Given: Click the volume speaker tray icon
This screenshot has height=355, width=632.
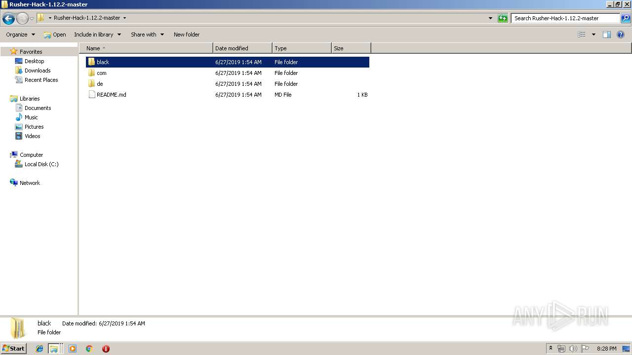Looking at the screenshot, I should pyautogui.click(x=573, y=349).
